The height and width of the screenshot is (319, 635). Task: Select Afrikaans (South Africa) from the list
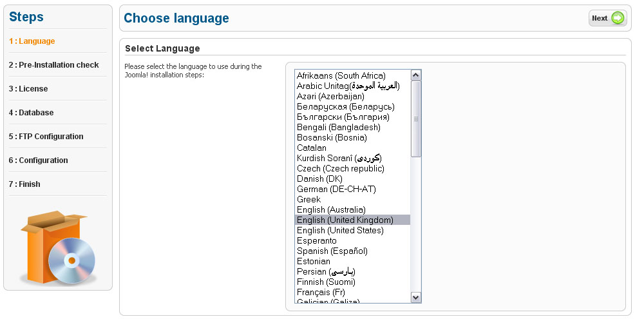[x=341, y=76]
